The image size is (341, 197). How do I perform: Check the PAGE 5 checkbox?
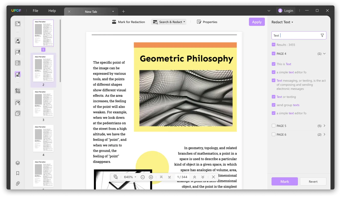pyautogui.click(x=274, y=126)
